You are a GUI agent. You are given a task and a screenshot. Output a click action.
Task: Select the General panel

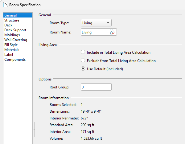(x=18, y=15)
